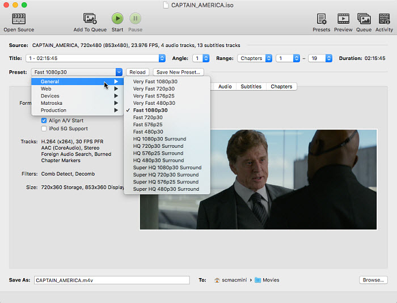This screenshot has height=303, width=397.
Task: Start encoding with the green Start button
Action: pyautogui.click(x=117, y=19)
